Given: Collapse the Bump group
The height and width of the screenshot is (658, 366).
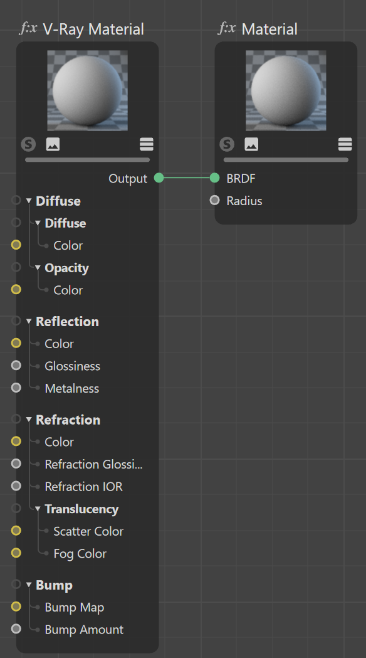Looking at the screenshot, I should click(x=28, y=585).
